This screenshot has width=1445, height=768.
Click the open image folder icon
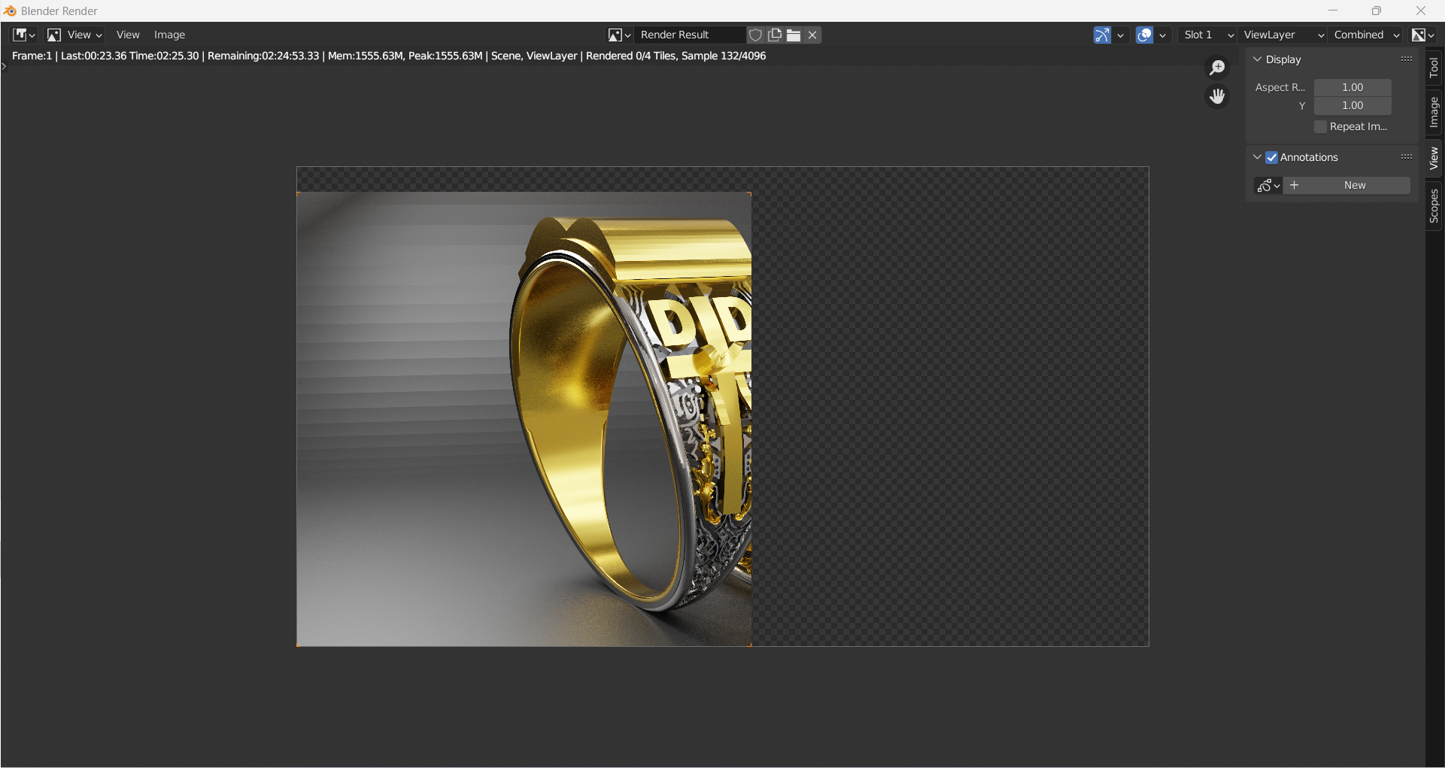click(x=794, y=35)
